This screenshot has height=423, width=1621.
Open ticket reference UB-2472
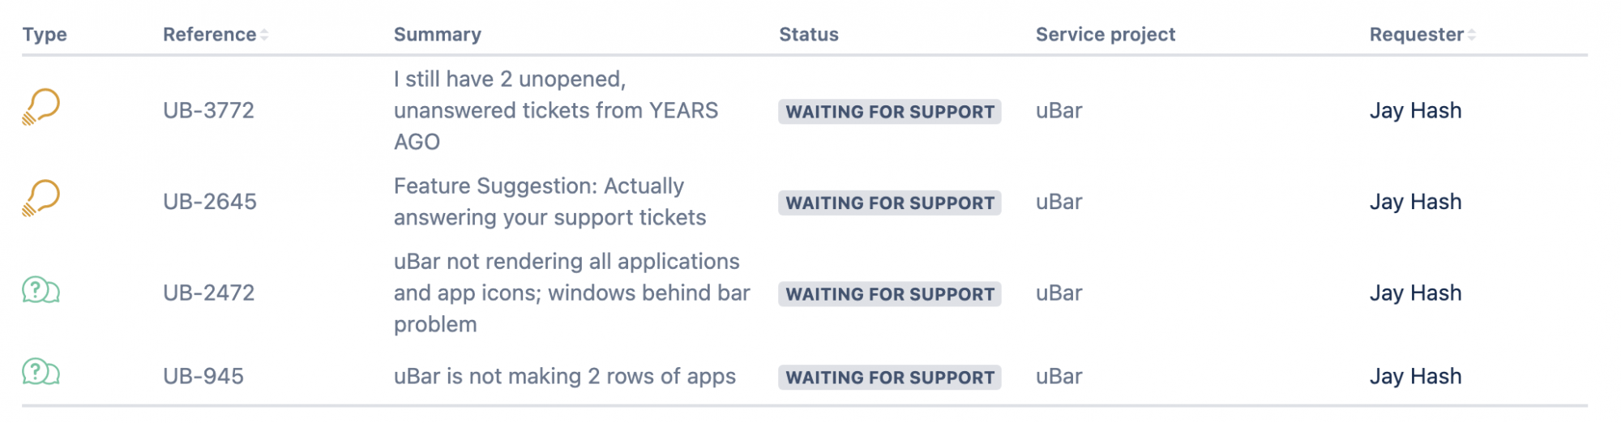point(208,293)
